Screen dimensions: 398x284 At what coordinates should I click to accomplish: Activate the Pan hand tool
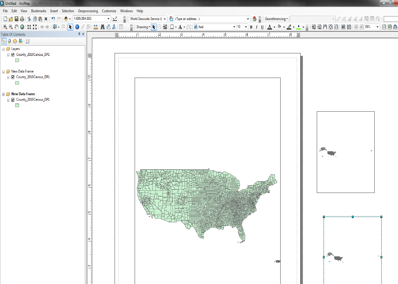[x=16, y=27]
